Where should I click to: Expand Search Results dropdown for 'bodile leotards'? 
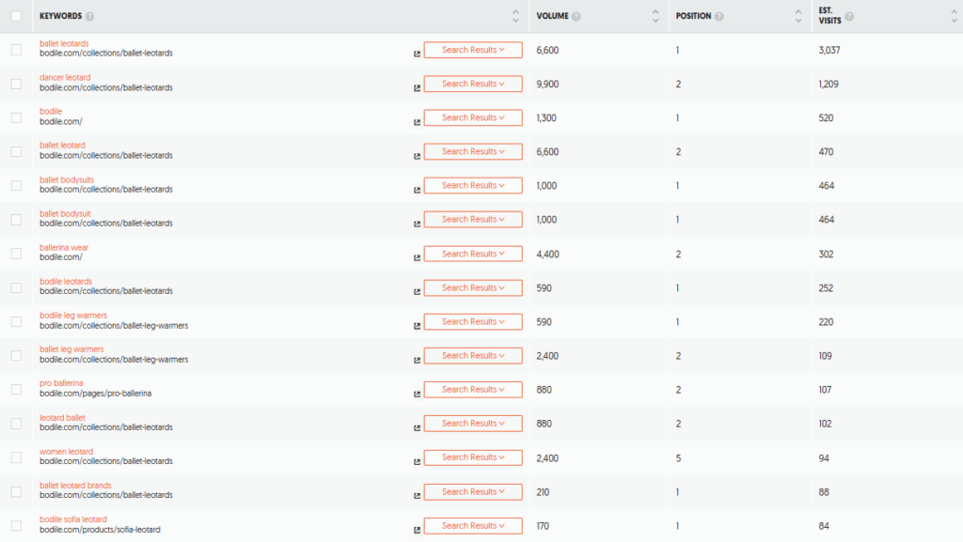coord(473,287)
